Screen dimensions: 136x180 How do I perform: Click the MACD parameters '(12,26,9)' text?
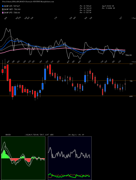(29, 135)
